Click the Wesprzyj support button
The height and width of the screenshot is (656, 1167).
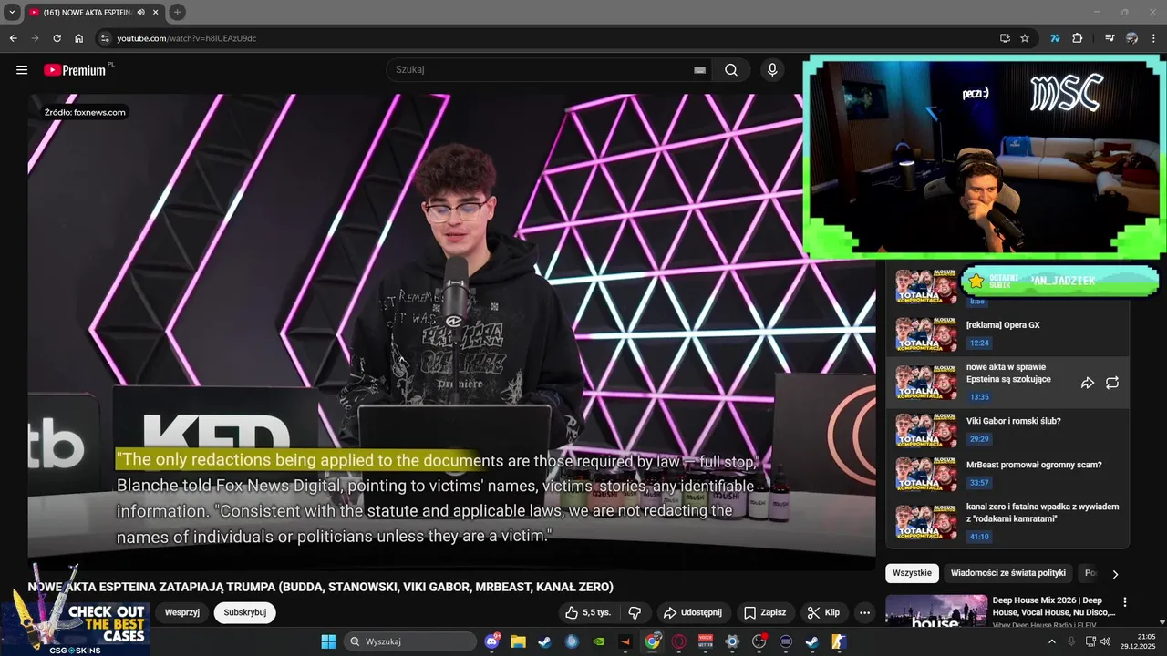tap(182, 613)
